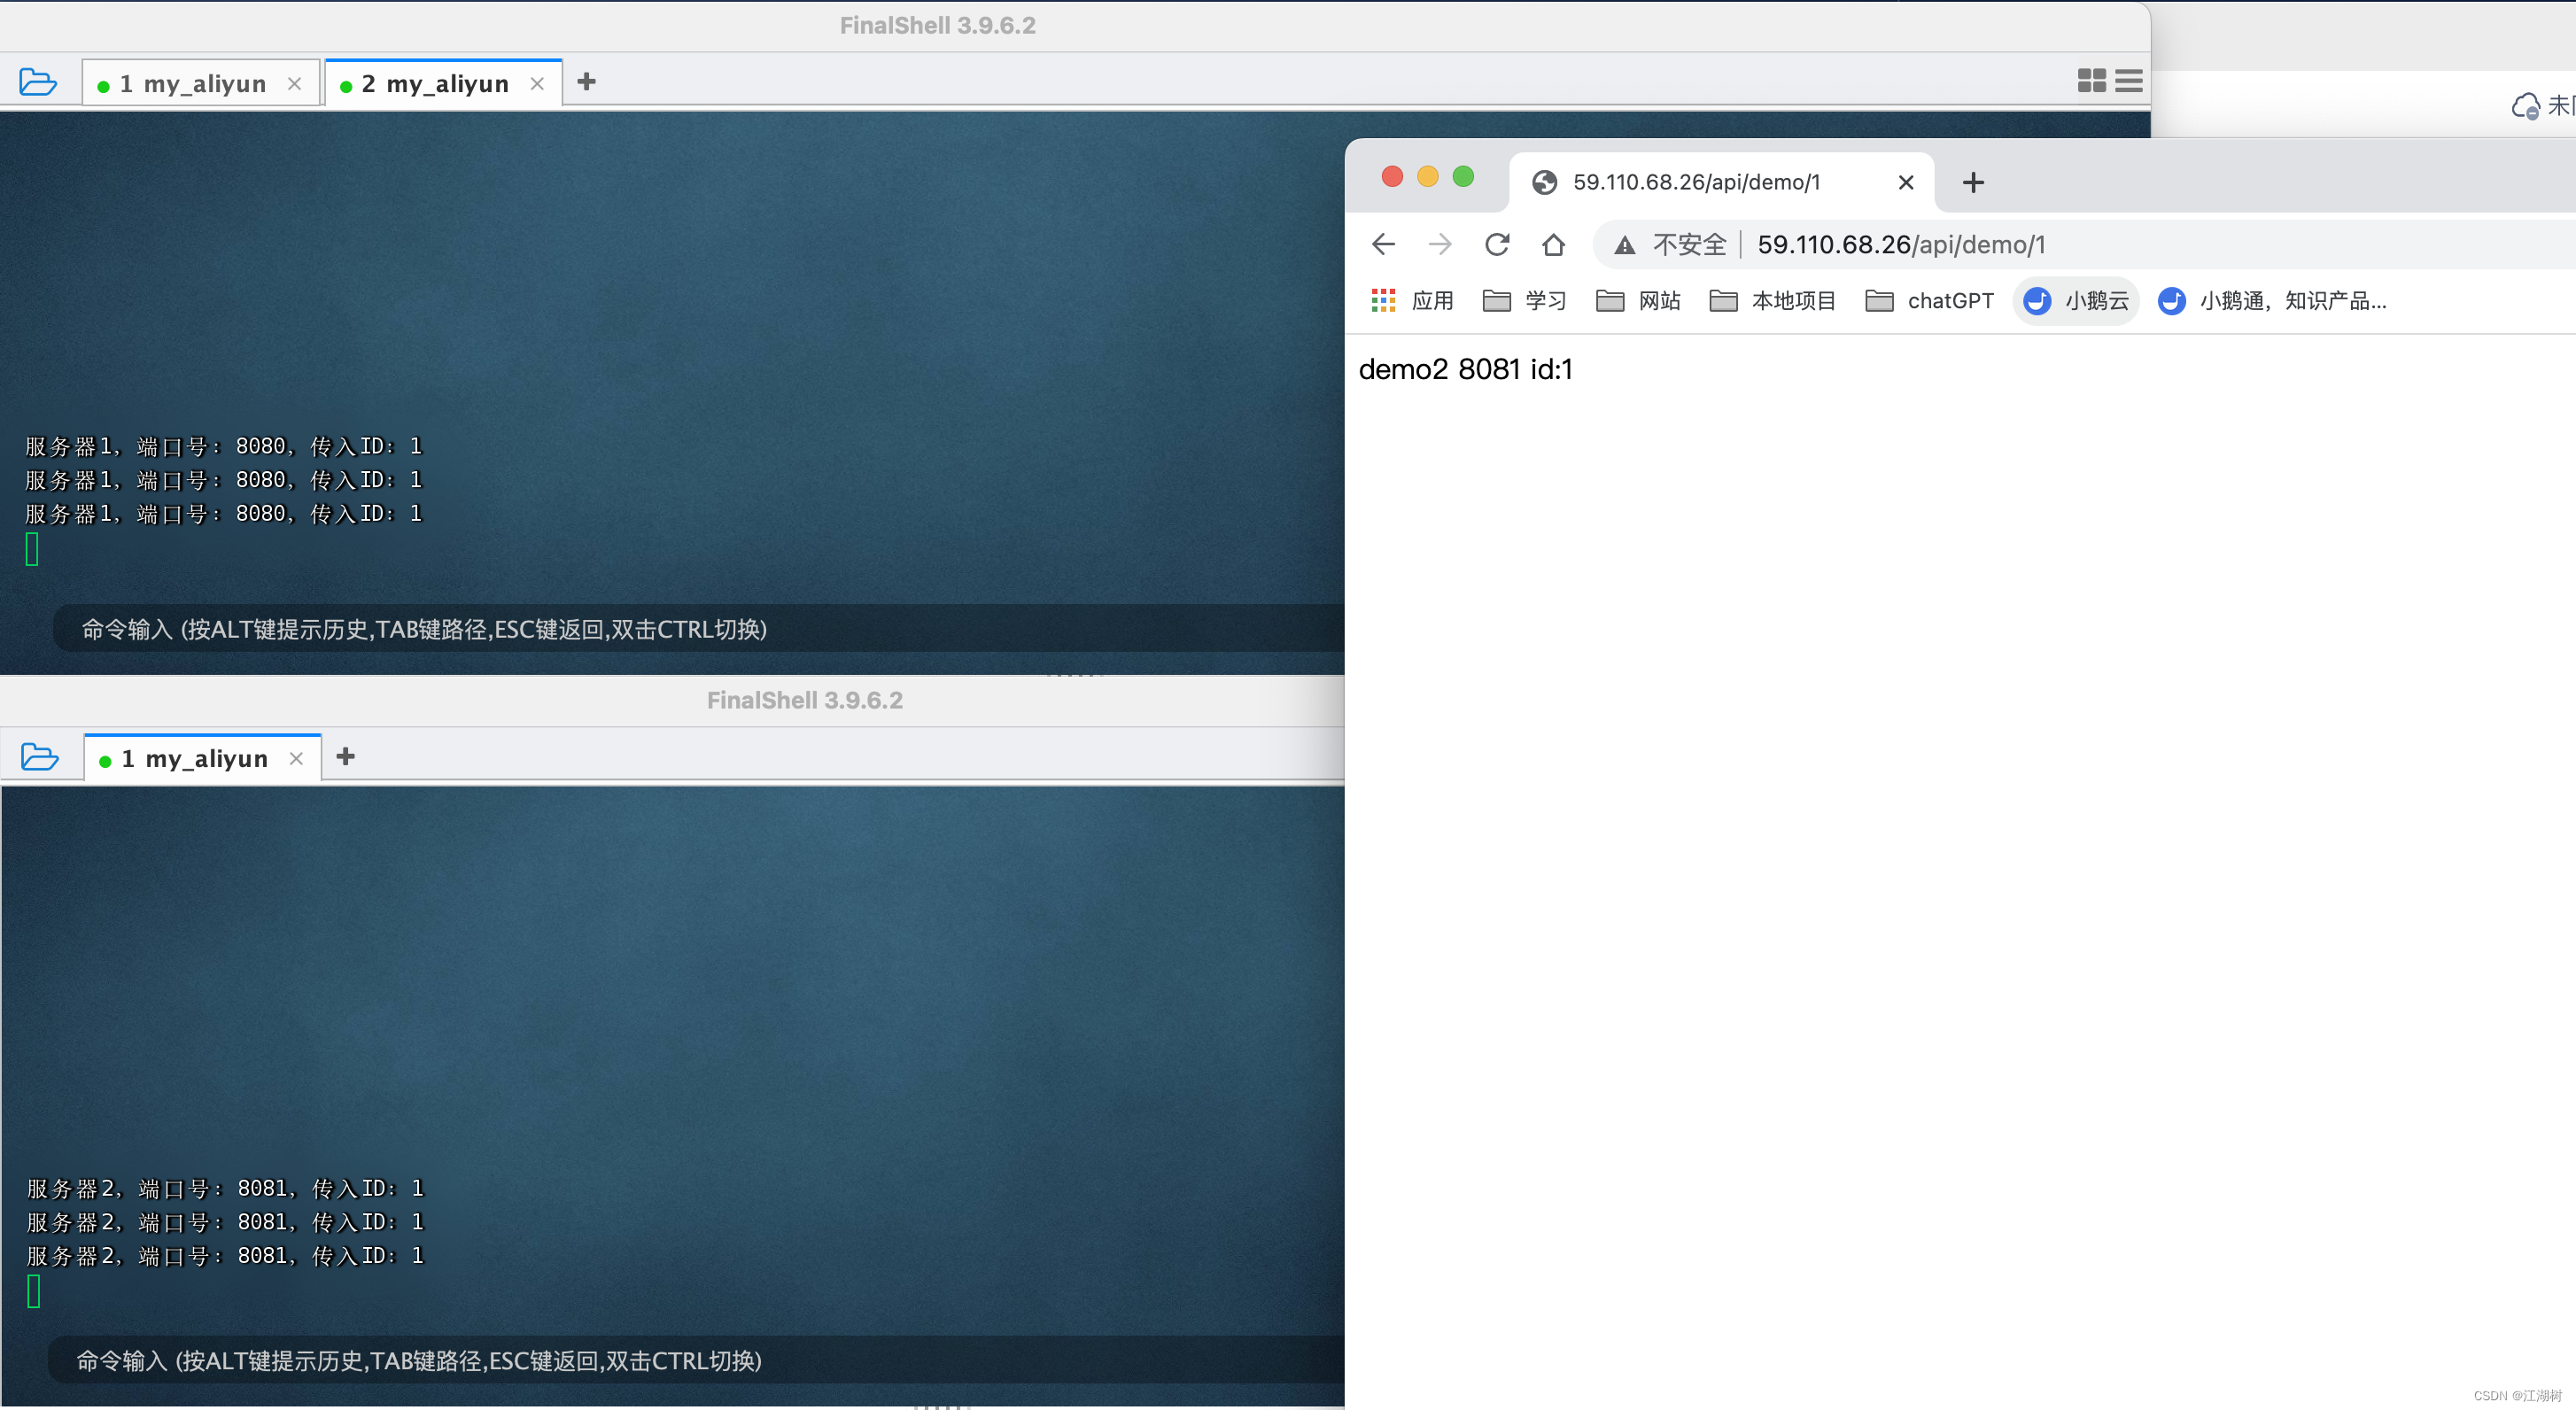
Task: Click the Chrome yellow minimize button
Action: point(1427,177)
